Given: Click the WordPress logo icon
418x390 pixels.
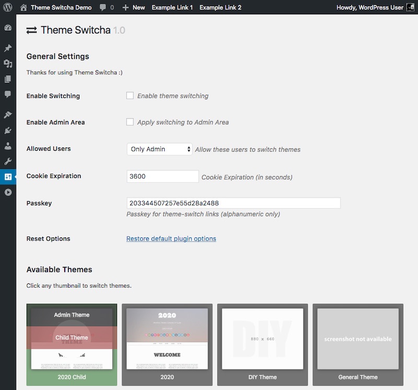Looking at the screenshot, I should tap(8, 7).
